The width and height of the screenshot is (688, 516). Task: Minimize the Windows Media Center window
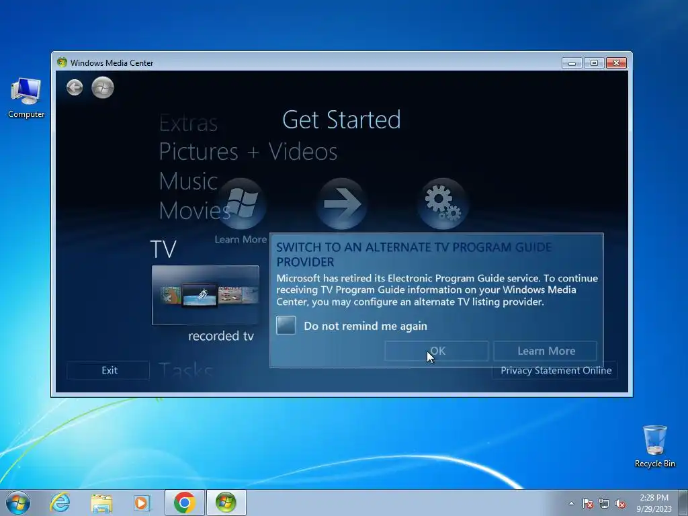coord(572,62)
